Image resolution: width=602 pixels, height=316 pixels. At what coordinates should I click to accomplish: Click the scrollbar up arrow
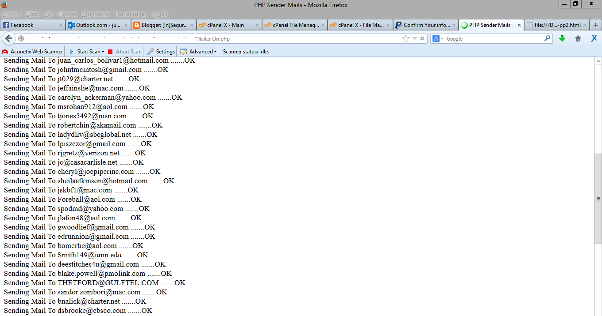click(x=598, y=61)
